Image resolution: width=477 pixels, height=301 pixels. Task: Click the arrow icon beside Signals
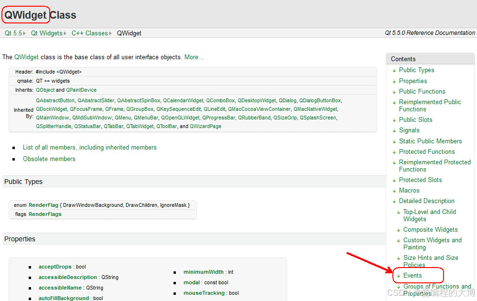394,131
